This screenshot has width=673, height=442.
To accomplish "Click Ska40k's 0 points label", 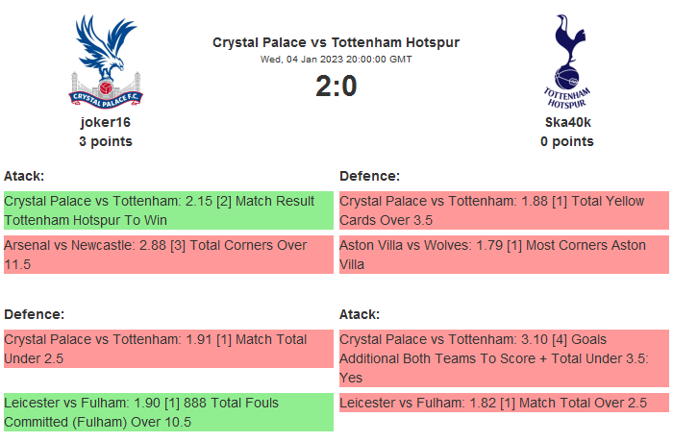I will [x=567, y=141].
